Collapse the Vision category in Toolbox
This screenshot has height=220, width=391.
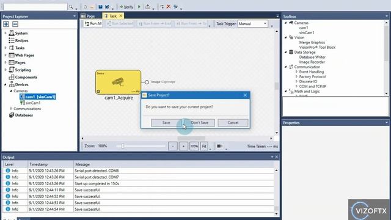[x=286, y=37]
